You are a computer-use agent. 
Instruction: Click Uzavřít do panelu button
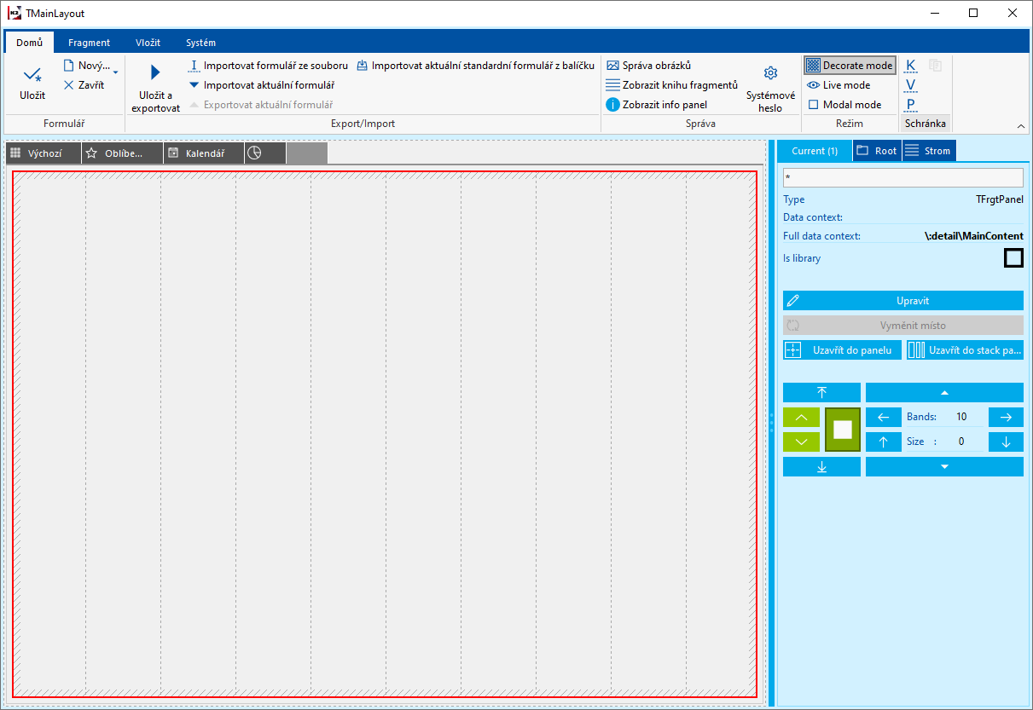pos(842,350)
